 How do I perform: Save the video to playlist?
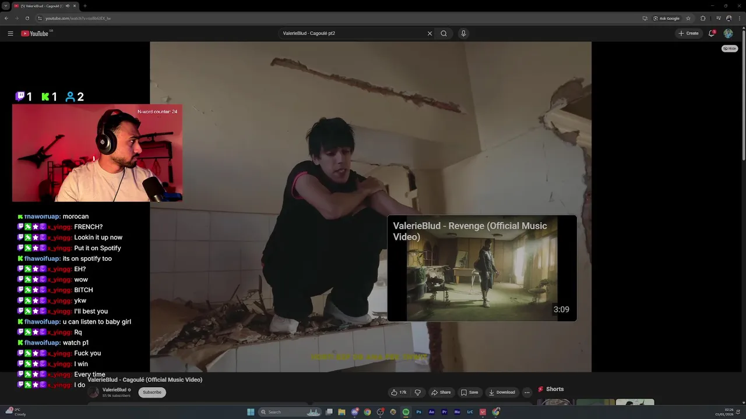[x=469, y=392]
